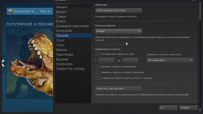Confirm settings with the OK button
Viewport: 203px width, 114px height.
[x=168, y=108]
